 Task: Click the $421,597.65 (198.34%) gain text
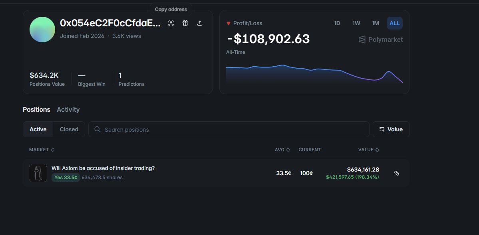tap(352, 177)
